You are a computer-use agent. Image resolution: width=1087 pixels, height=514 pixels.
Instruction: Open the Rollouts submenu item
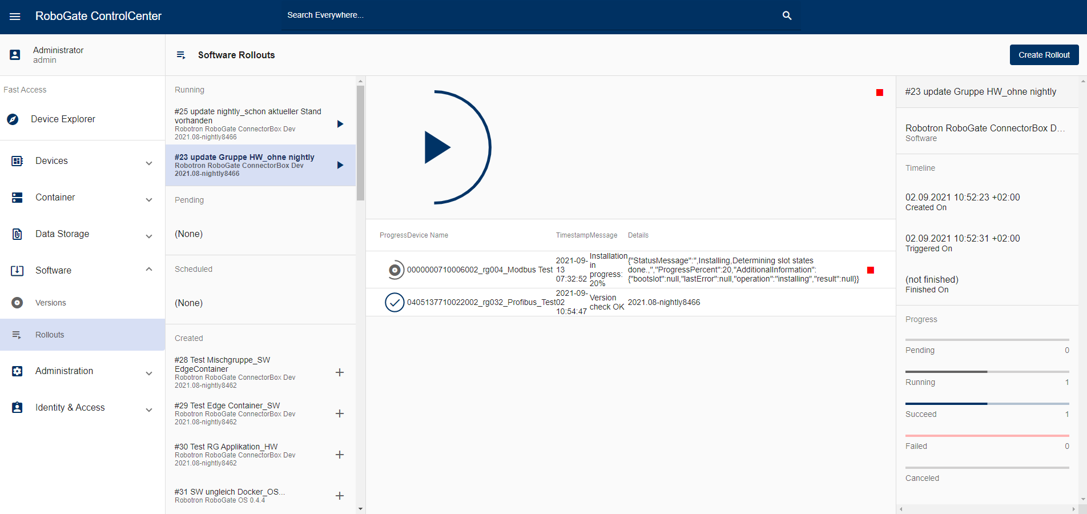point(83,335)
